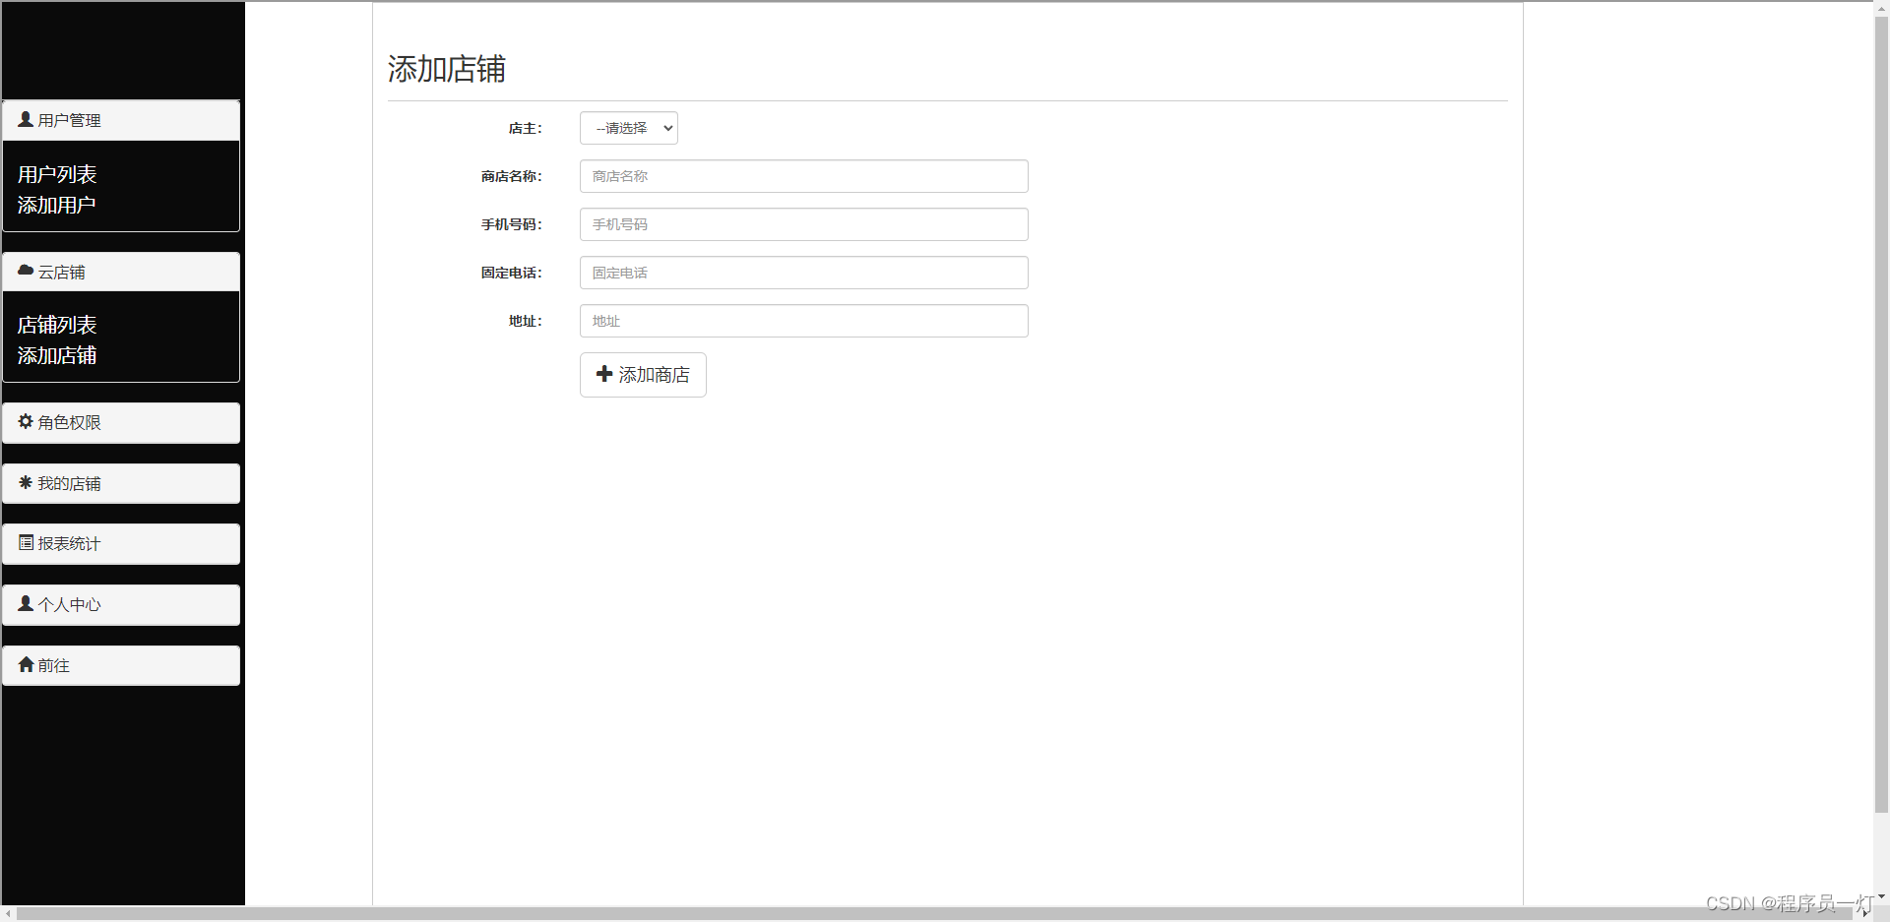Expand the 报表统计 sidebar section

121,543
